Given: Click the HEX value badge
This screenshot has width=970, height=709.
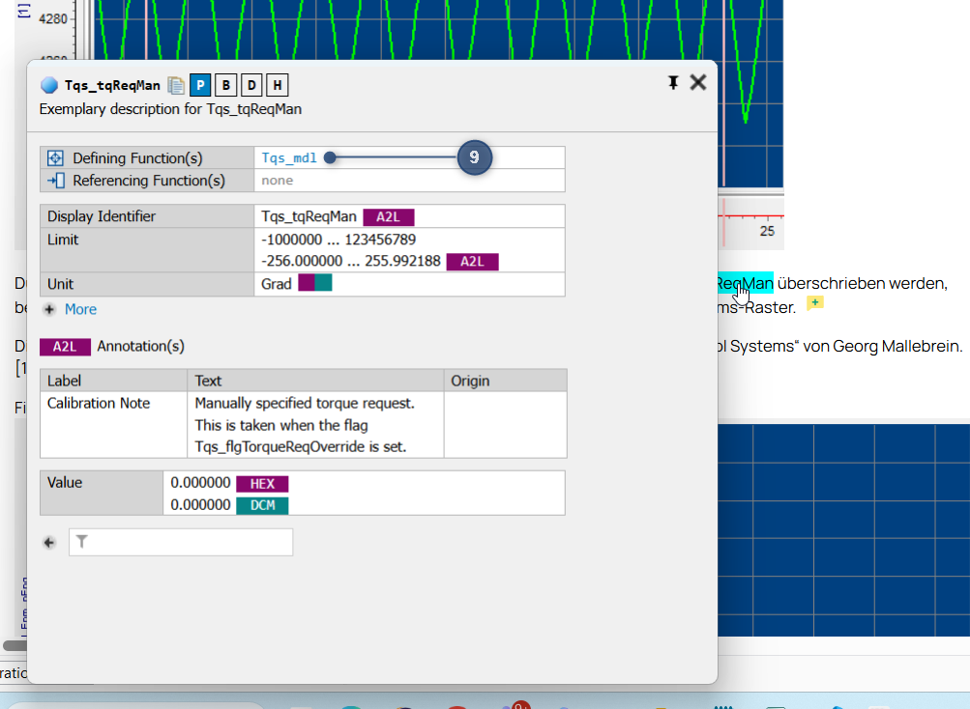Looking at the screenshot, I should 262,484.
